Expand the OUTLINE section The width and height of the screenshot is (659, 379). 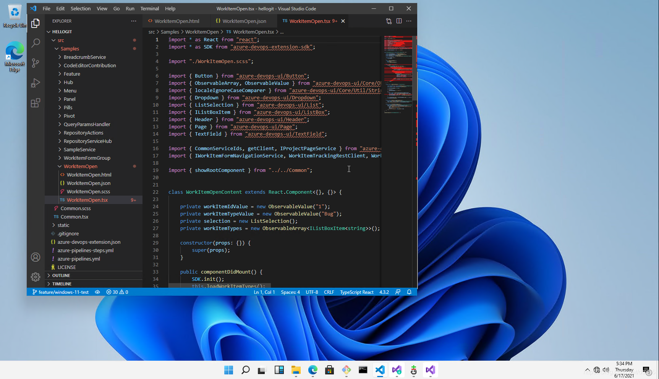tap(94, 275)
